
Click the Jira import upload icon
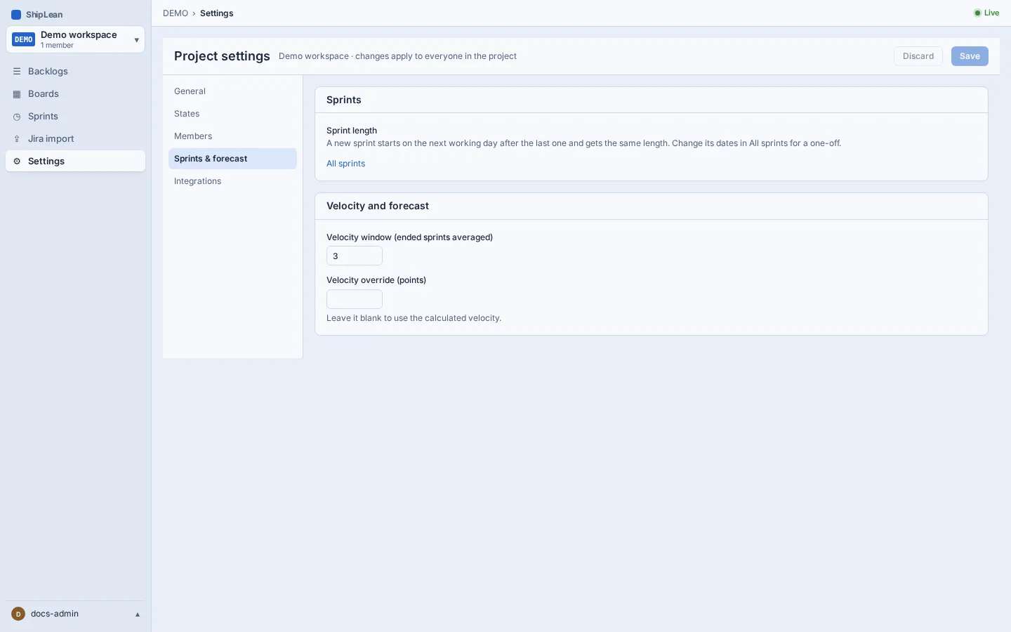(x=17, y=139)
